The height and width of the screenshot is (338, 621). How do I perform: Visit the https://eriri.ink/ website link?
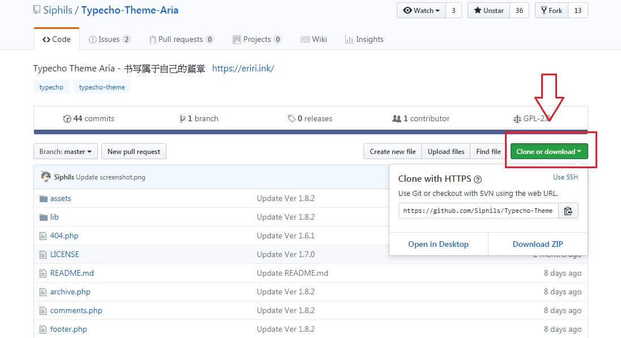tap(243, 68)
